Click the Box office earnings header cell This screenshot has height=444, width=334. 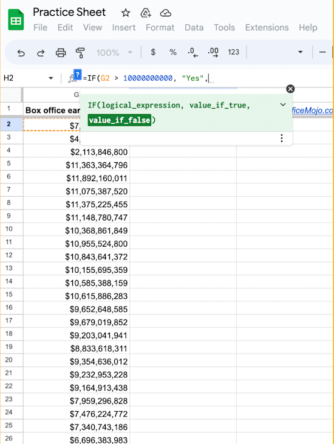[x=52, y=110]
